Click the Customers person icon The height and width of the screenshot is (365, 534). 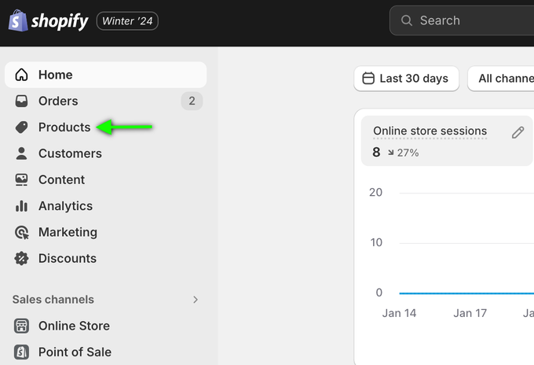[21, 153]
